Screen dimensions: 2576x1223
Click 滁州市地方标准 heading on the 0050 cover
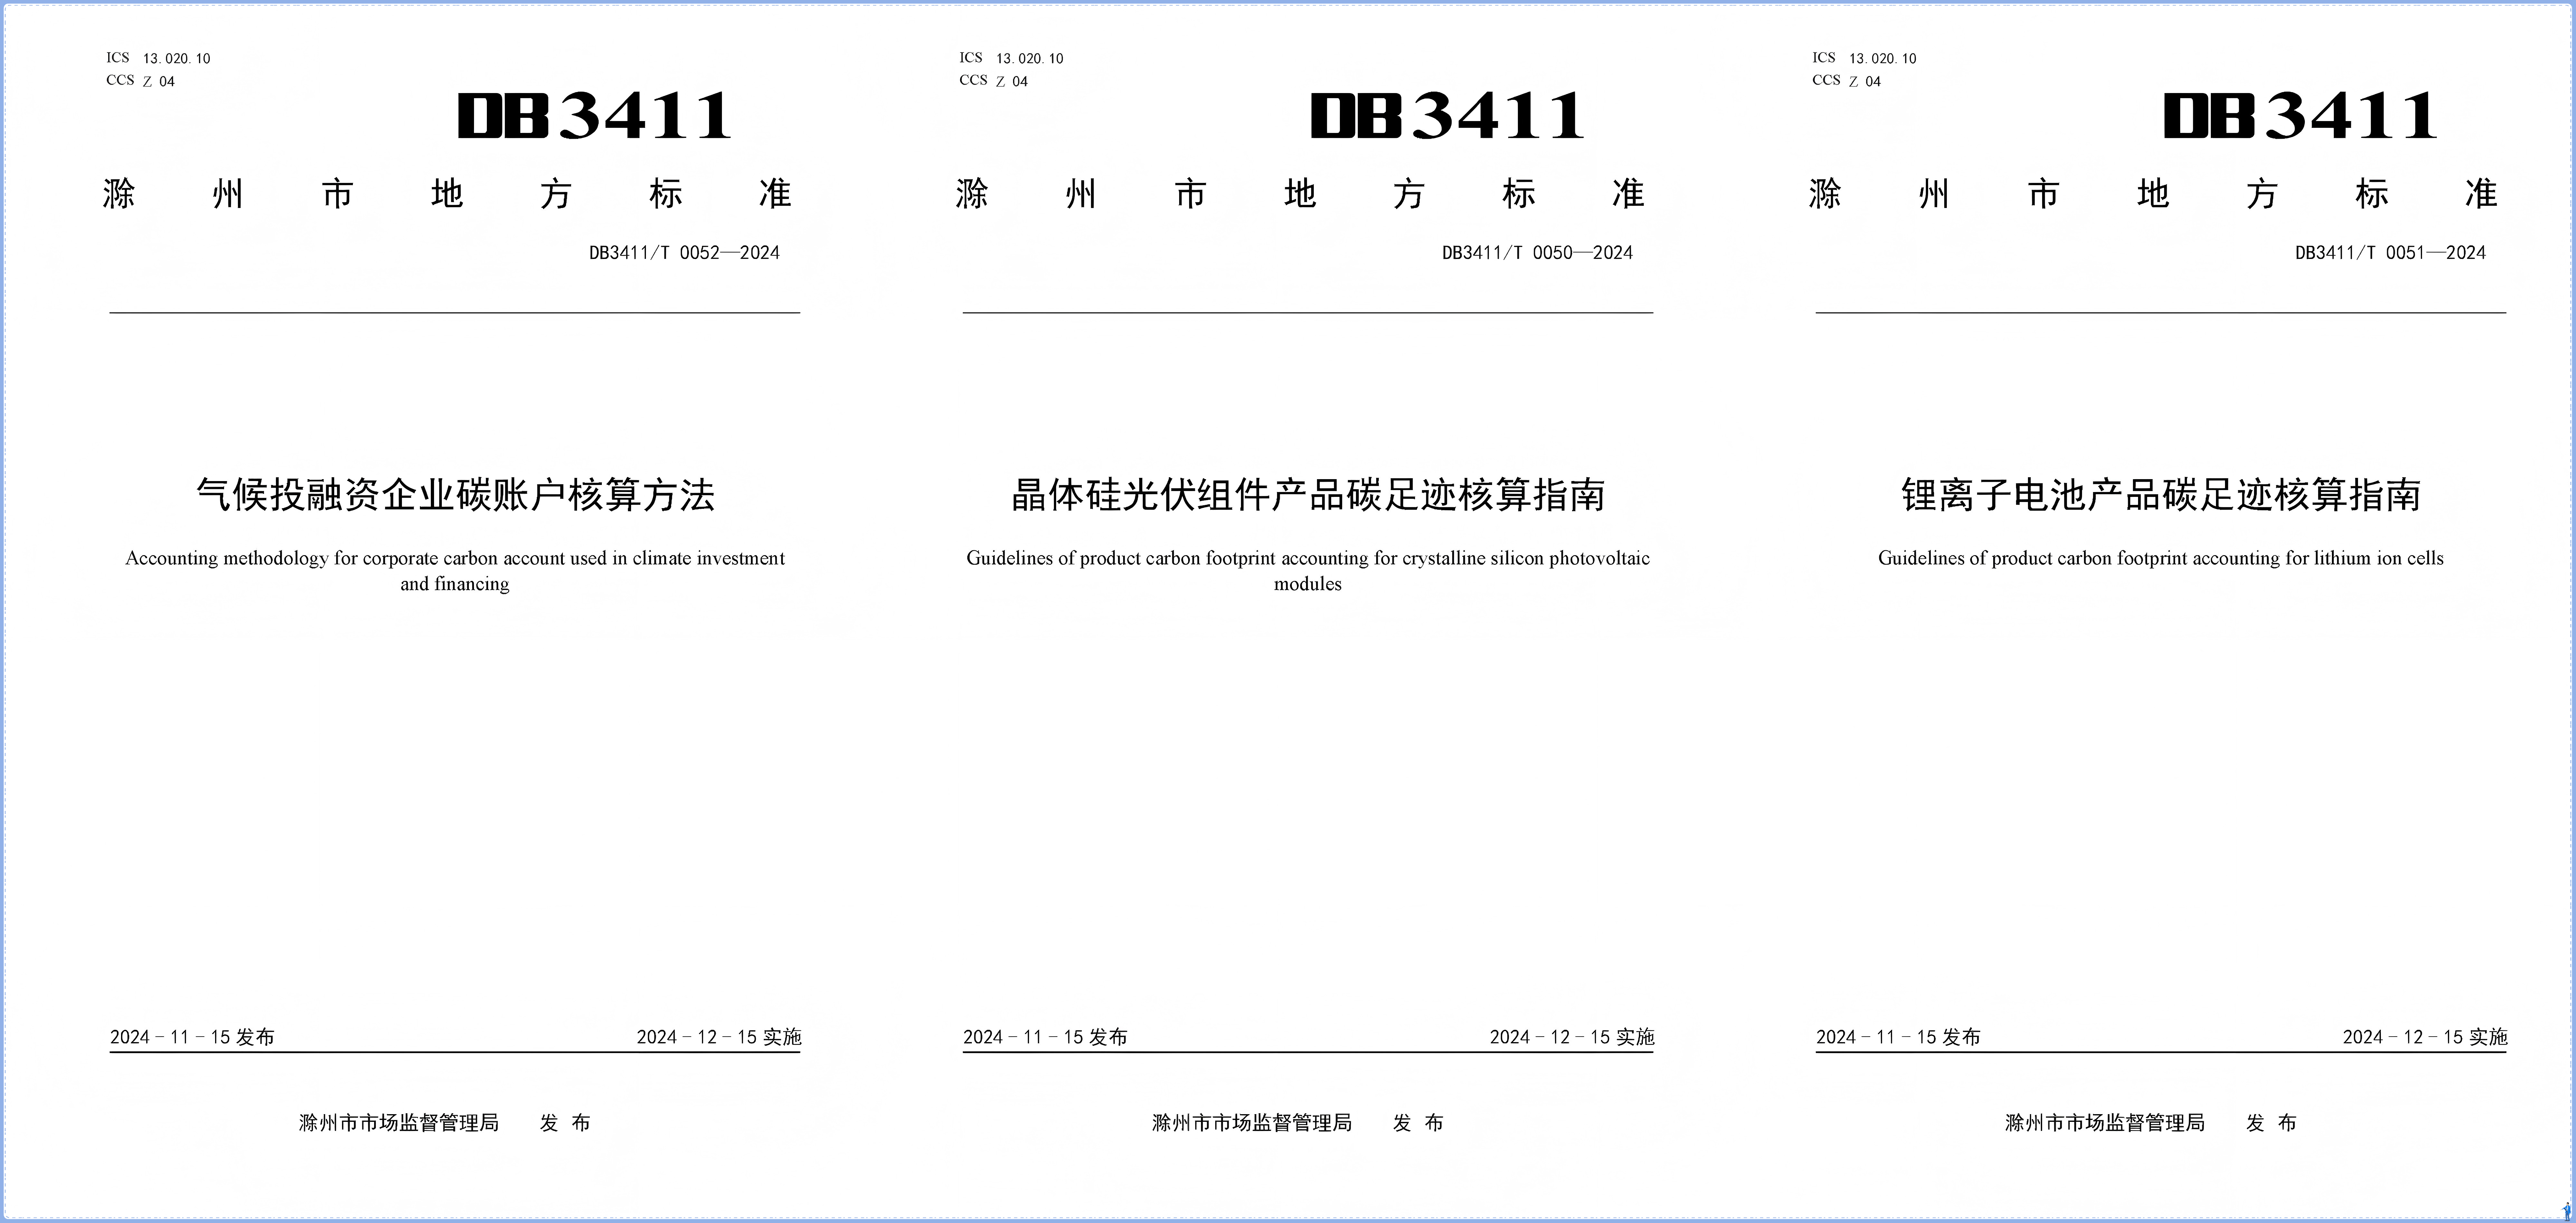point(1300,194)
